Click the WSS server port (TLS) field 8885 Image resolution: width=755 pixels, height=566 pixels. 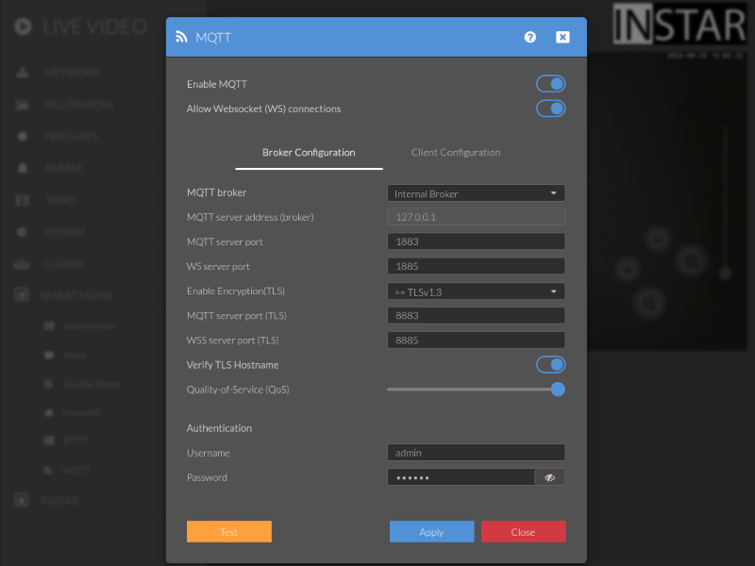tap(477, 341)
